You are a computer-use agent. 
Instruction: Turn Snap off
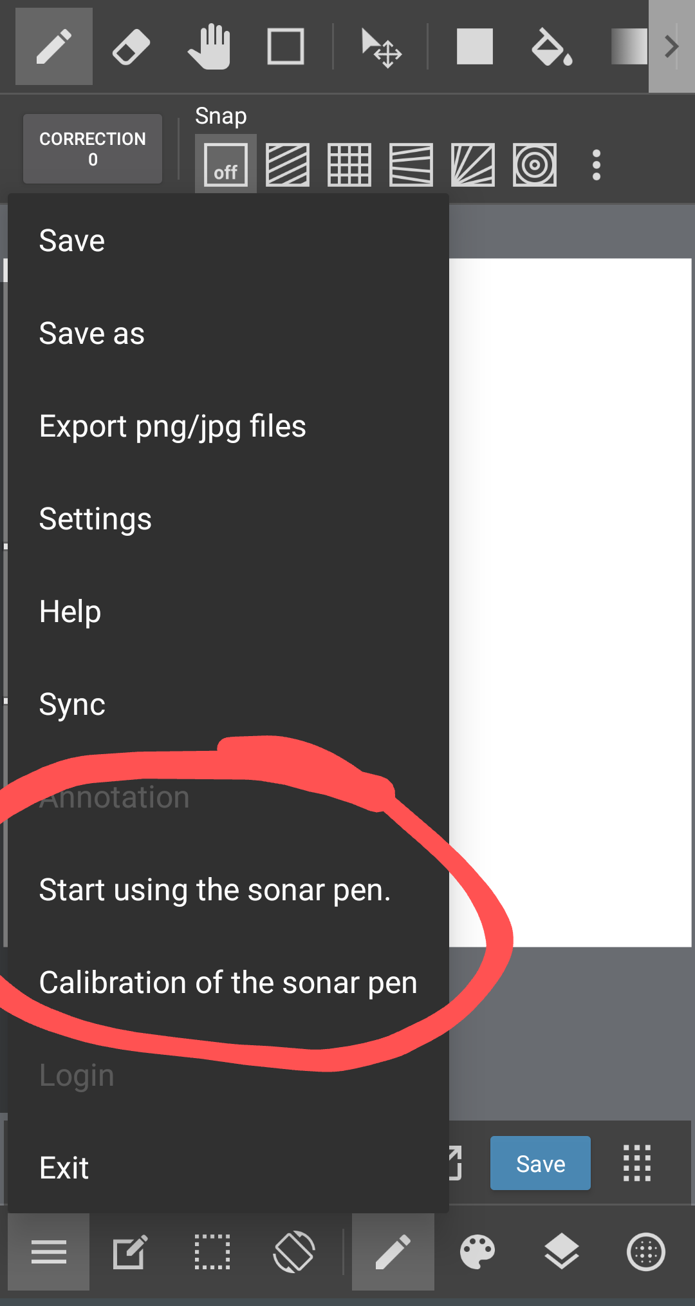tap(226, 165)
